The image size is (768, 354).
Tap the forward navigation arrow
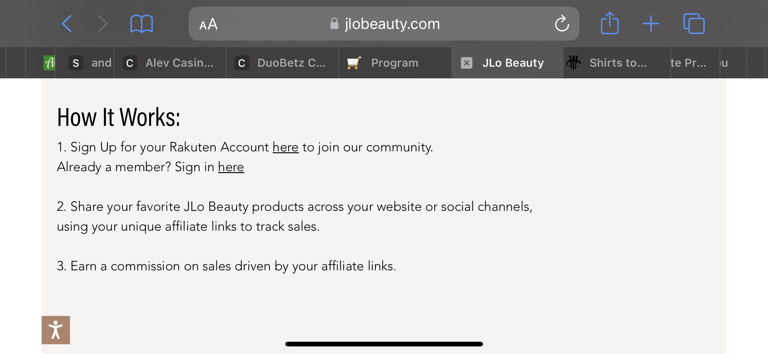(102, 24)
